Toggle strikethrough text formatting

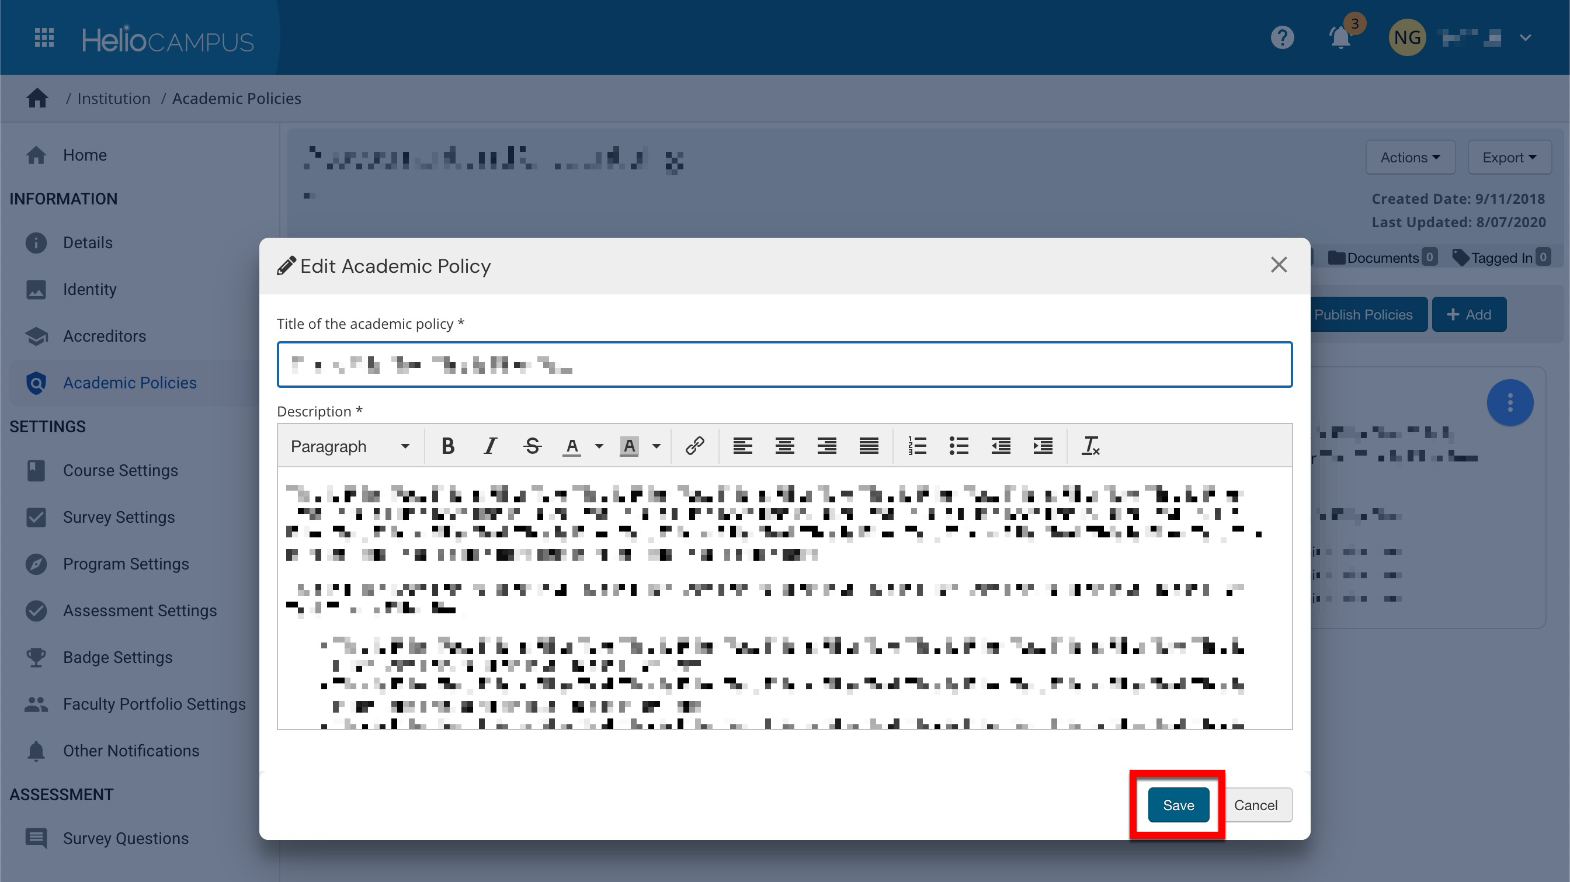(x=532, y=446)
